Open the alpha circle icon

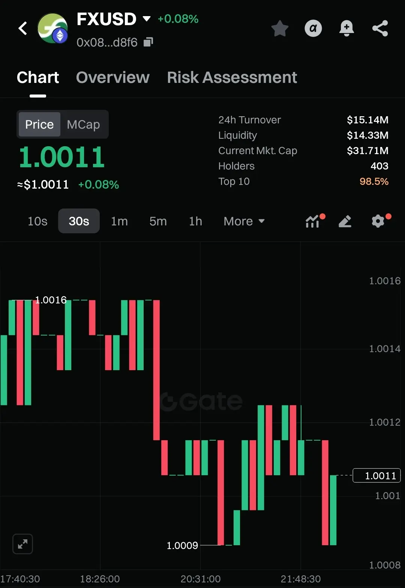pyautogui.click(x=313, y=28)
